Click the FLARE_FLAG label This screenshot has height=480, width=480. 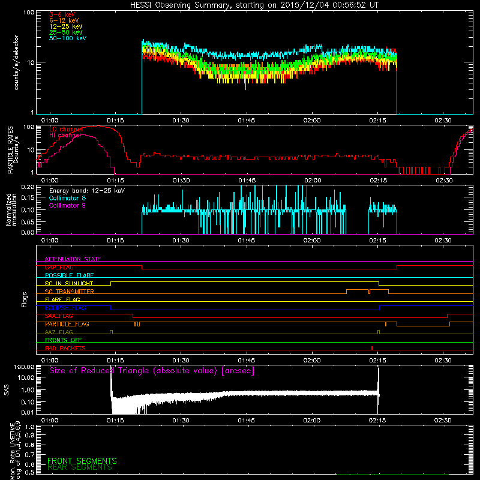[x=62, y=299]
